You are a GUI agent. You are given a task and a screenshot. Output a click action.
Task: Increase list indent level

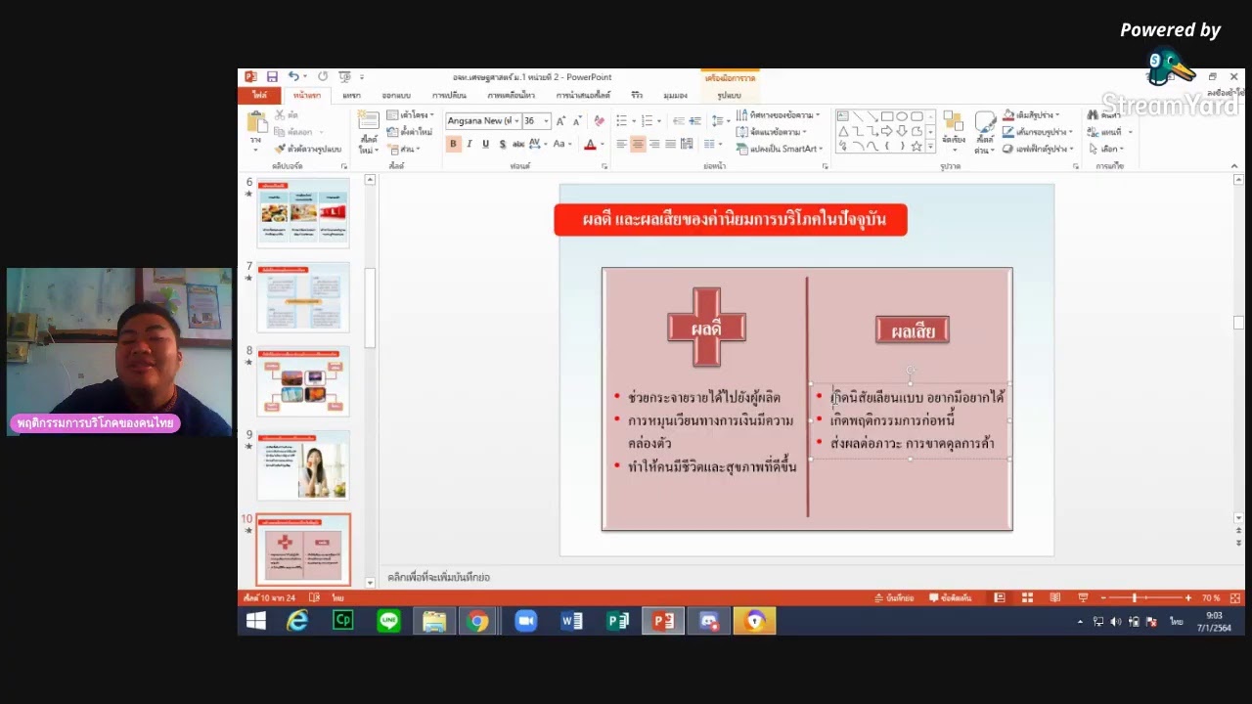694,121
